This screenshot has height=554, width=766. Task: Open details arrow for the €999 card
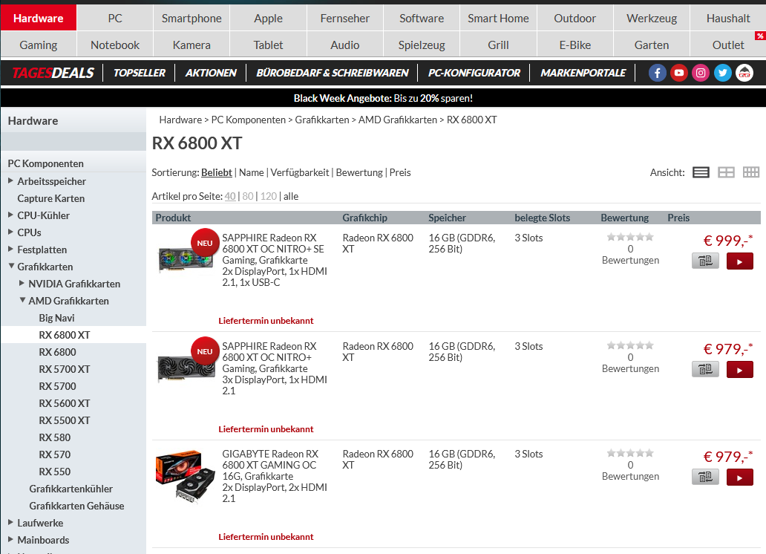click(x=739, y=261)
